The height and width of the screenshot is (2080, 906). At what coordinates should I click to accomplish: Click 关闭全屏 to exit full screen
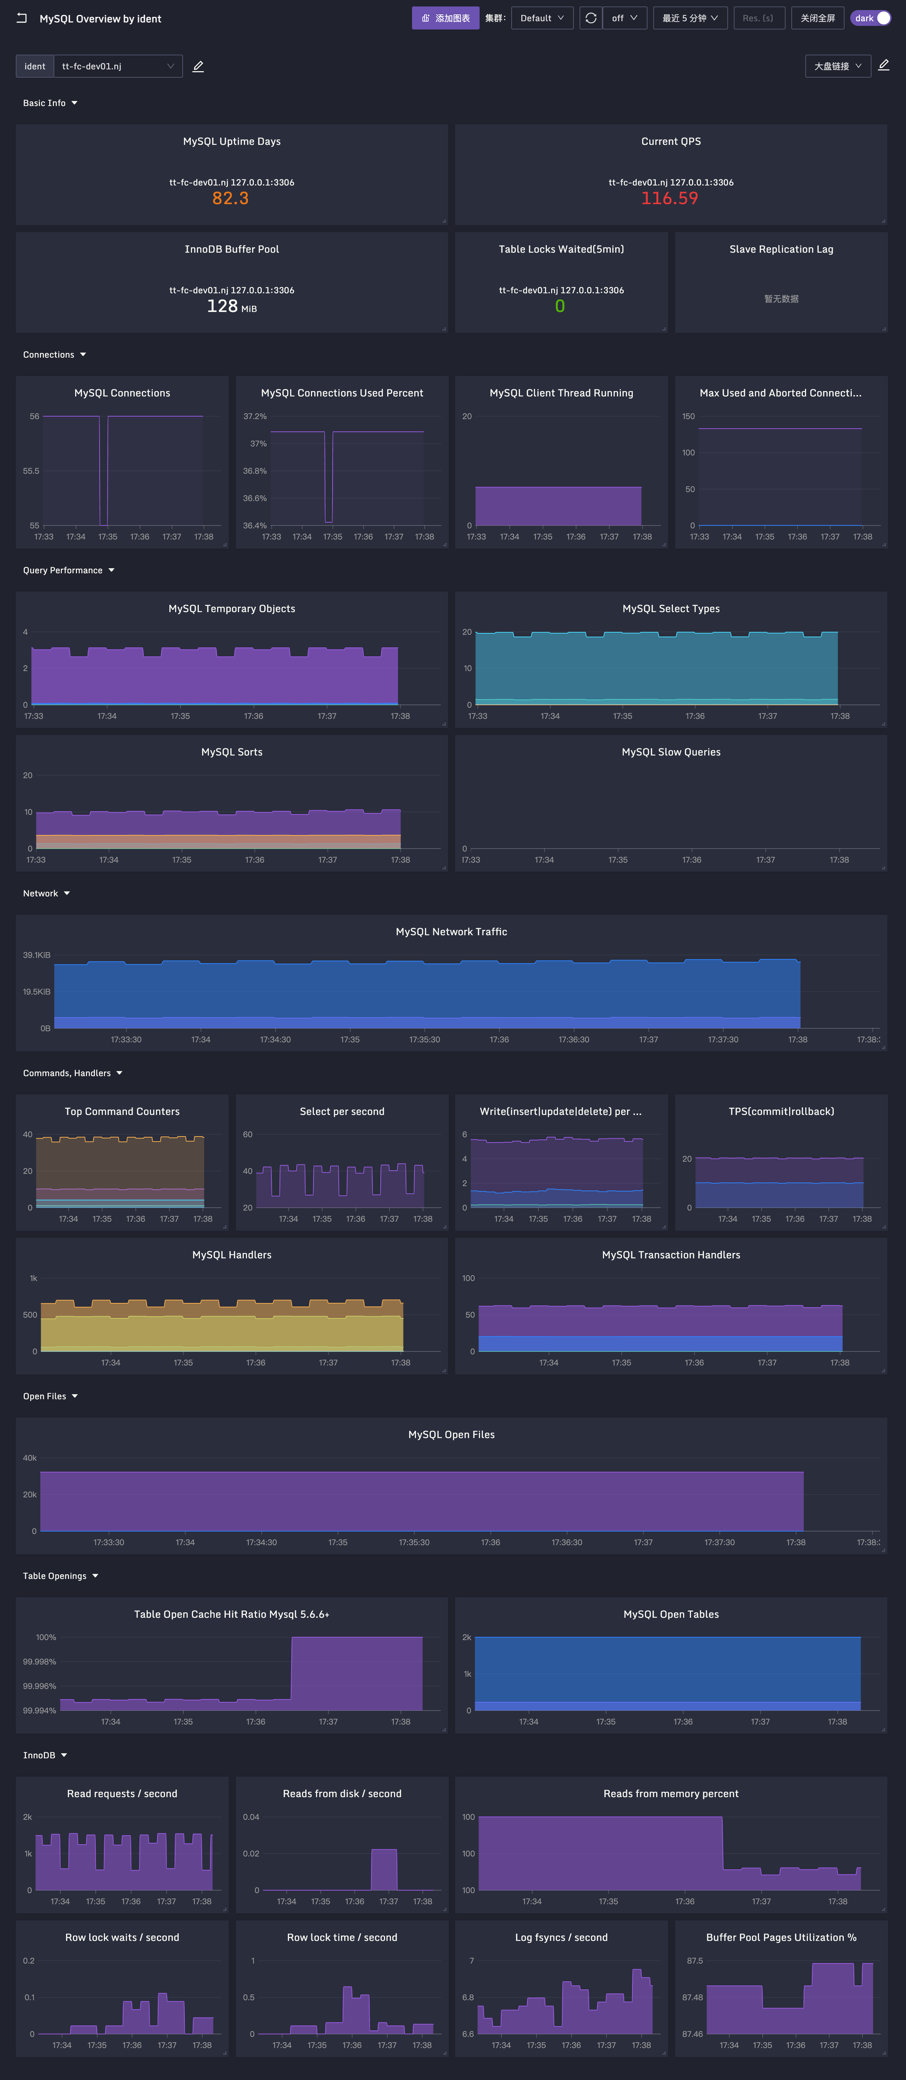click(817, 18)
